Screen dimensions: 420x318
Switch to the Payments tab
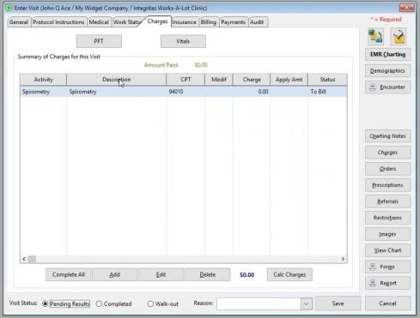[233, 22]
